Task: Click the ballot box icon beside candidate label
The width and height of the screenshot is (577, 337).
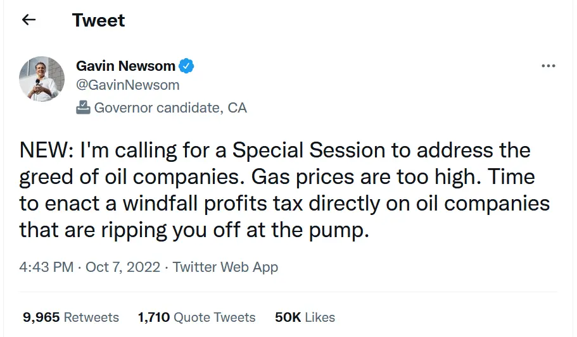Action: point(83,107)
